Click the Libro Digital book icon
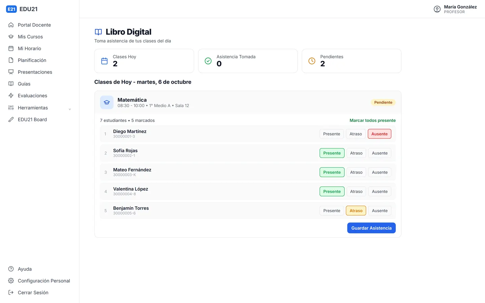Screen dimensions: 485x303 [98, 32]
